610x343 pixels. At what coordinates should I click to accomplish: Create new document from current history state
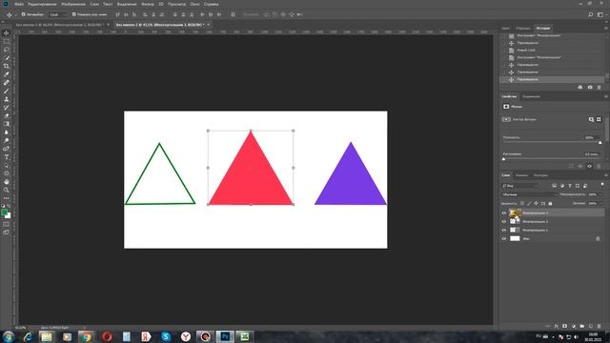[580, 87]
